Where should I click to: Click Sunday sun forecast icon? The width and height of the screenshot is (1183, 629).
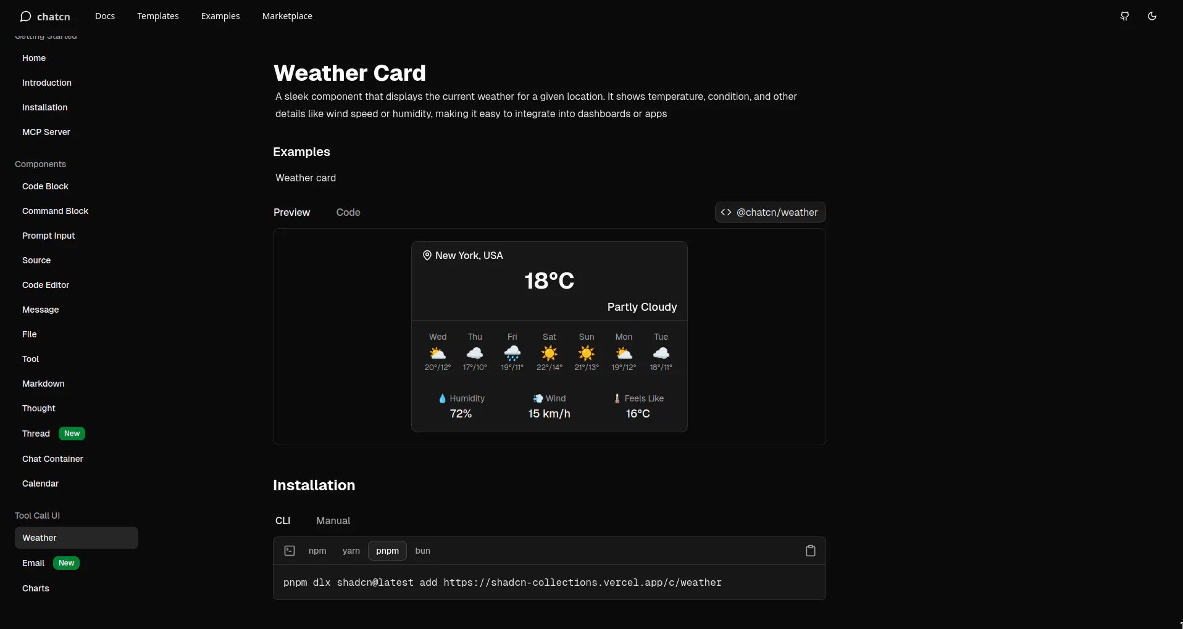(x=587, y=353)
